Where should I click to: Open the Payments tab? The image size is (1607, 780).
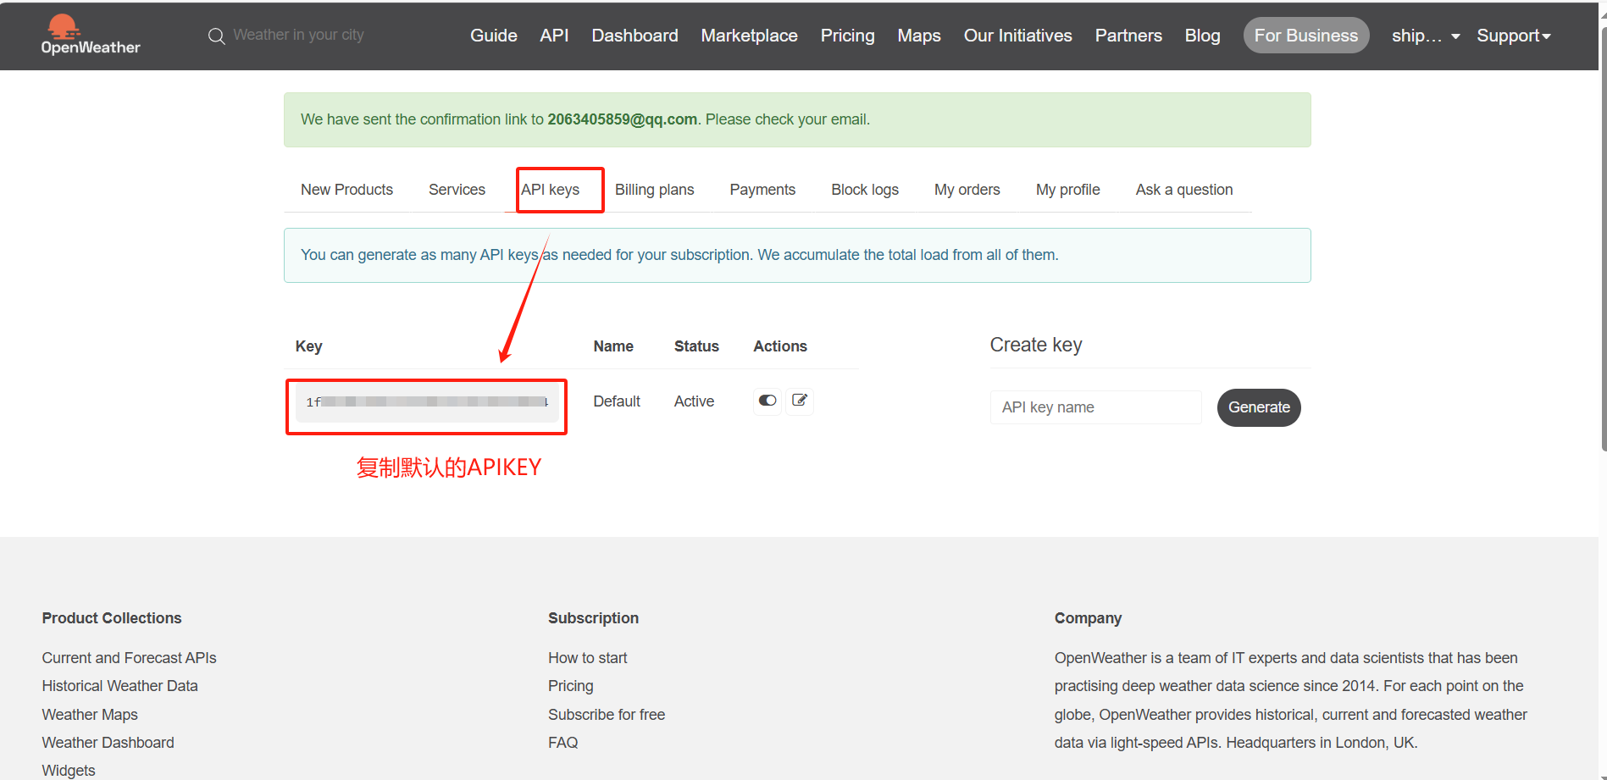pyautogui.click(x=762, y=190)
